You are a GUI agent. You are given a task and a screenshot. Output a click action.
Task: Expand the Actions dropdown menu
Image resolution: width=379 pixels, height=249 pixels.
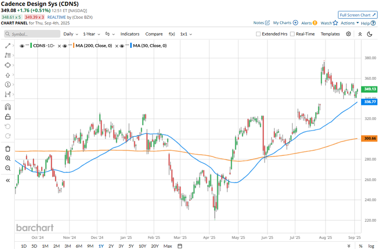point(350,23)
